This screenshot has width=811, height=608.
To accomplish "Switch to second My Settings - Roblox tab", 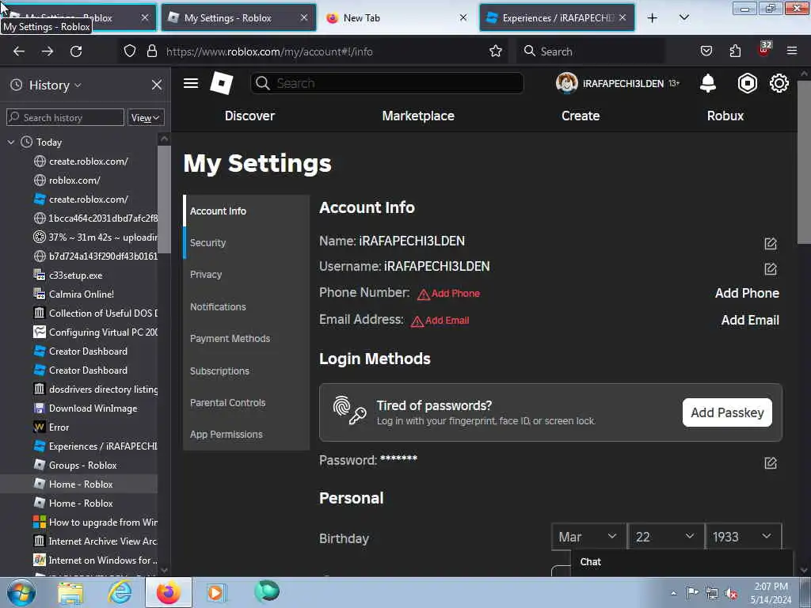I will [238, 18].
